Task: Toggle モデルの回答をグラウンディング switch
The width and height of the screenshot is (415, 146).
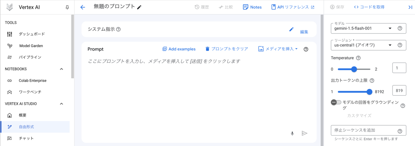Action: [336, 102]
